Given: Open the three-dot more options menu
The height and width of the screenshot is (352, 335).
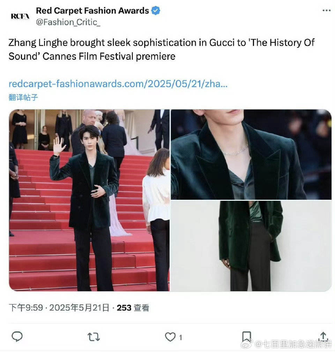Looking at the screenshot, I should click(x=326, y=10).
